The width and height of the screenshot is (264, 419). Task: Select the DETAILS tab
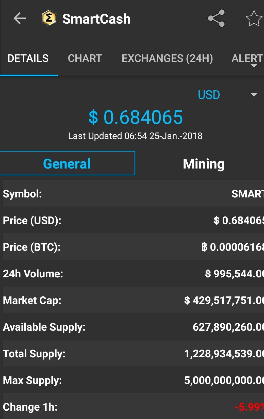[28, 58]
